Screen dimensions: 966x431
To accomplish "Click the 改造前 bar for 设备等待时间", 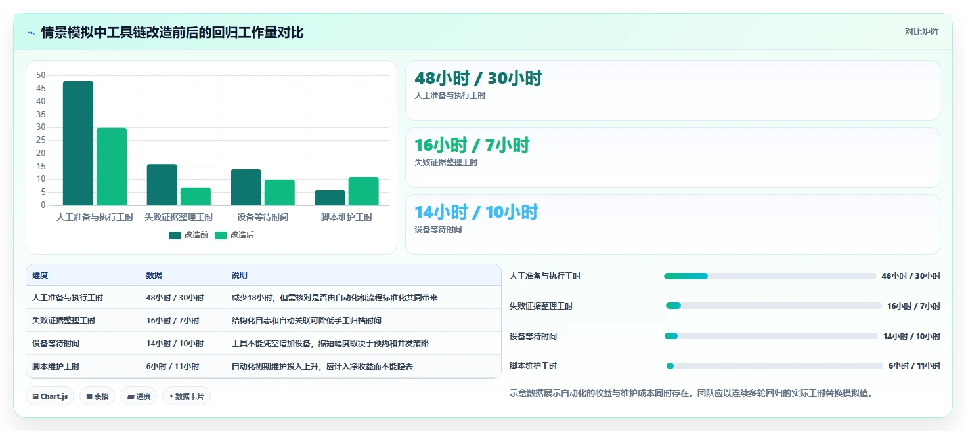I will (x=246, y=187).
